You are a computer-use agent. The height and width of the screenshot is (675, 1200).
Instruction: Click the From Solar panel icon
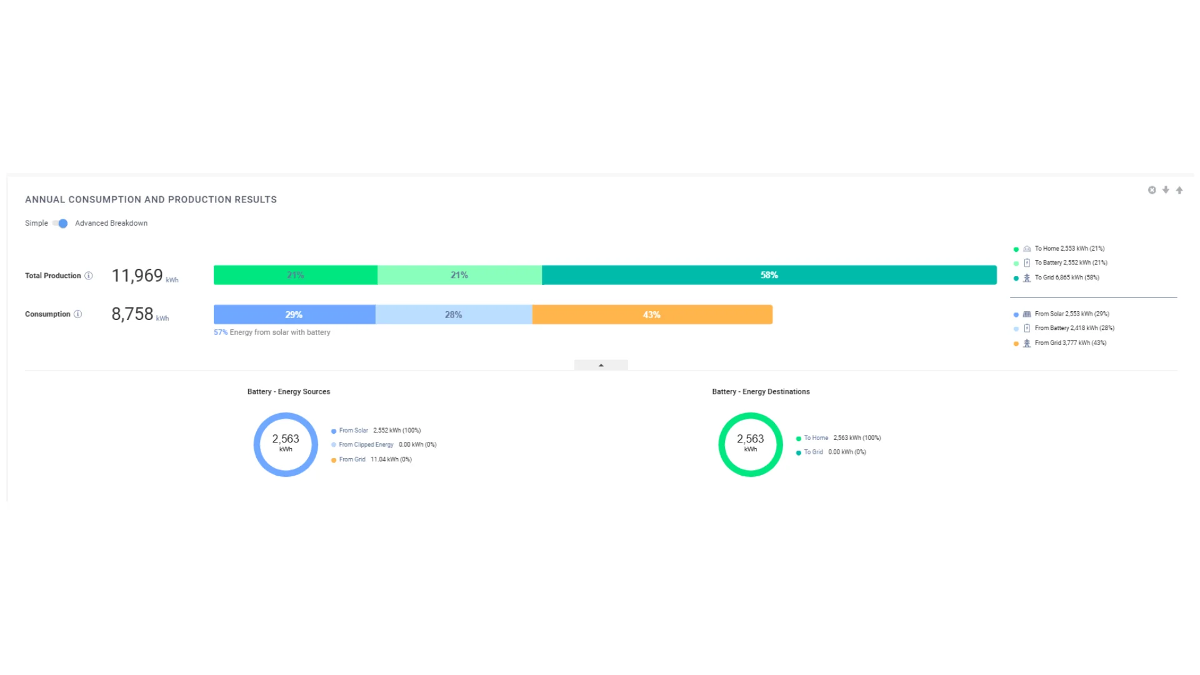point(1027,314)
